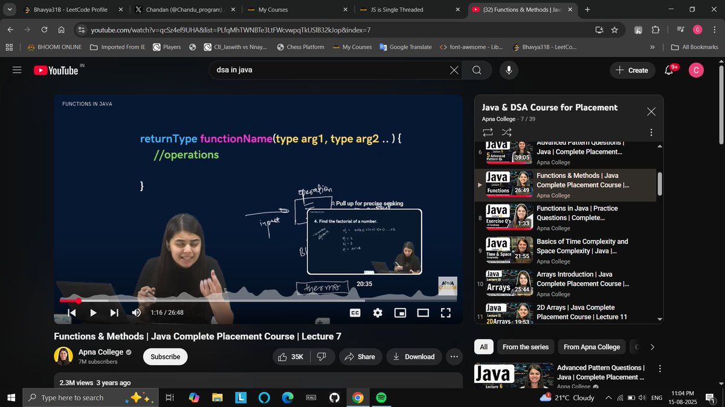Open the Apna College channel avatar
Screen dimensions: 725x407
[x=63, y=356]
